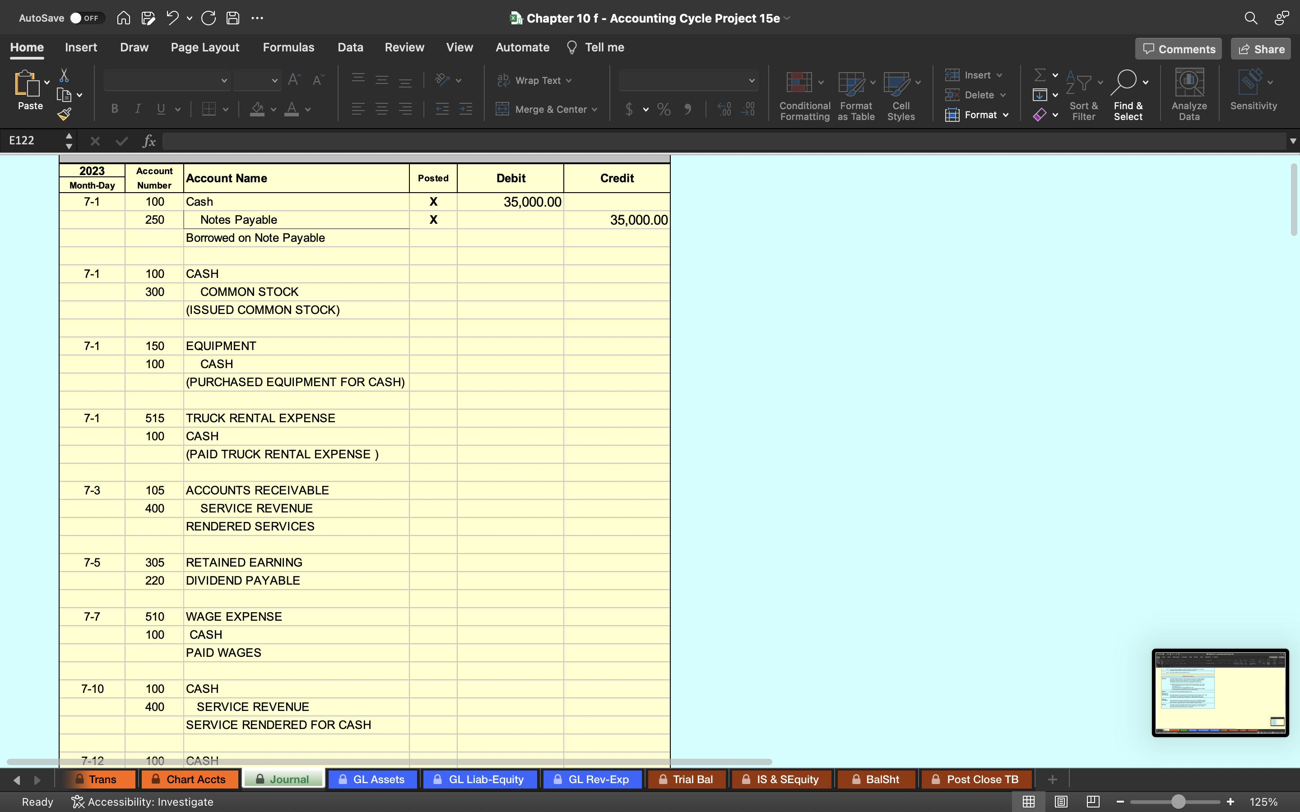
Task: Apply the Font Color swatch
Action: pos(292,109)
